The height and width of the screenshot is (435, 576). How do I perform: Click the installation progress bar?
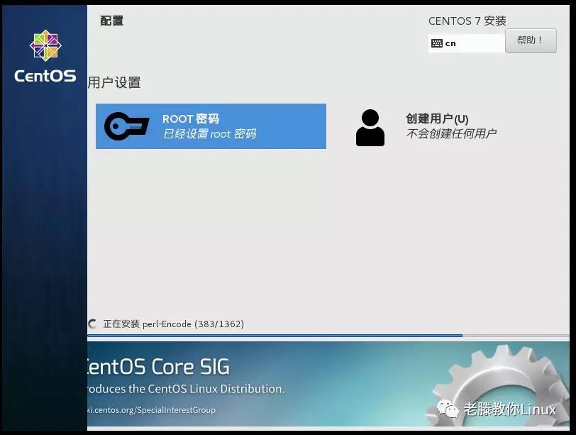tap(284, 336)
